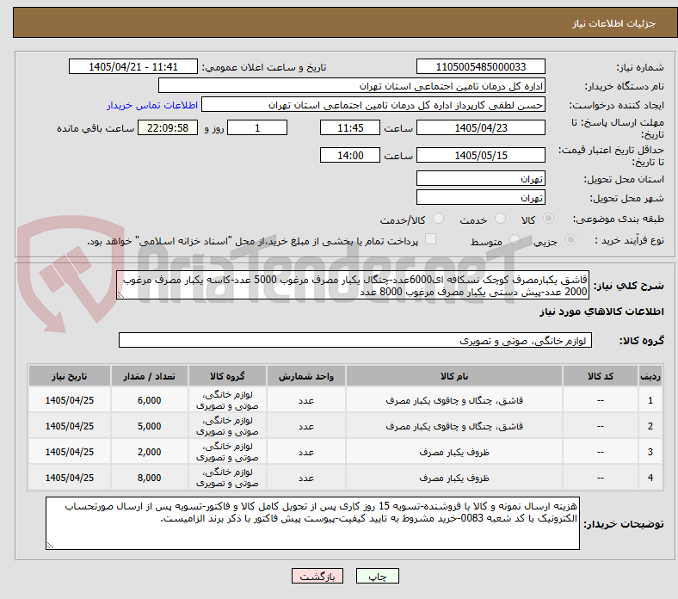Click the deadline time field 11:45

(350, 127)
